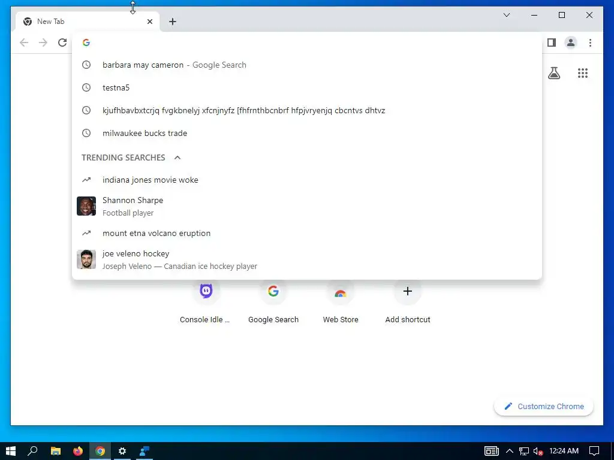The width and height of the screenshot is (614, 460).
Task: Choose the kjufhbavbxtcrjq history suggestion
Action: coord(307,110)
